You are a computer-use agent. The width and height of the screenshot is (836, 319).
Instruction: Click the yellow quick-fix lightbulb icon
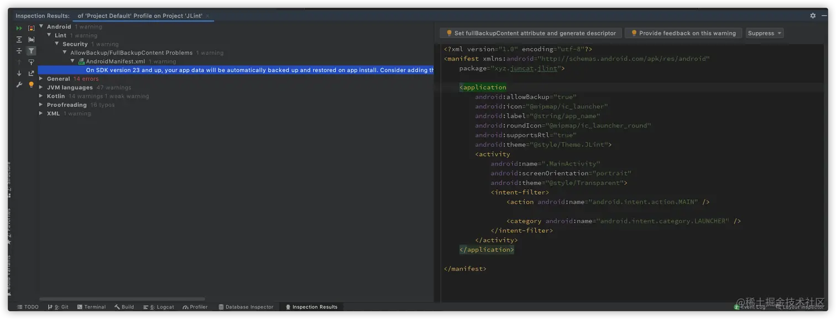pyautogui.click(x=32, y=84)
